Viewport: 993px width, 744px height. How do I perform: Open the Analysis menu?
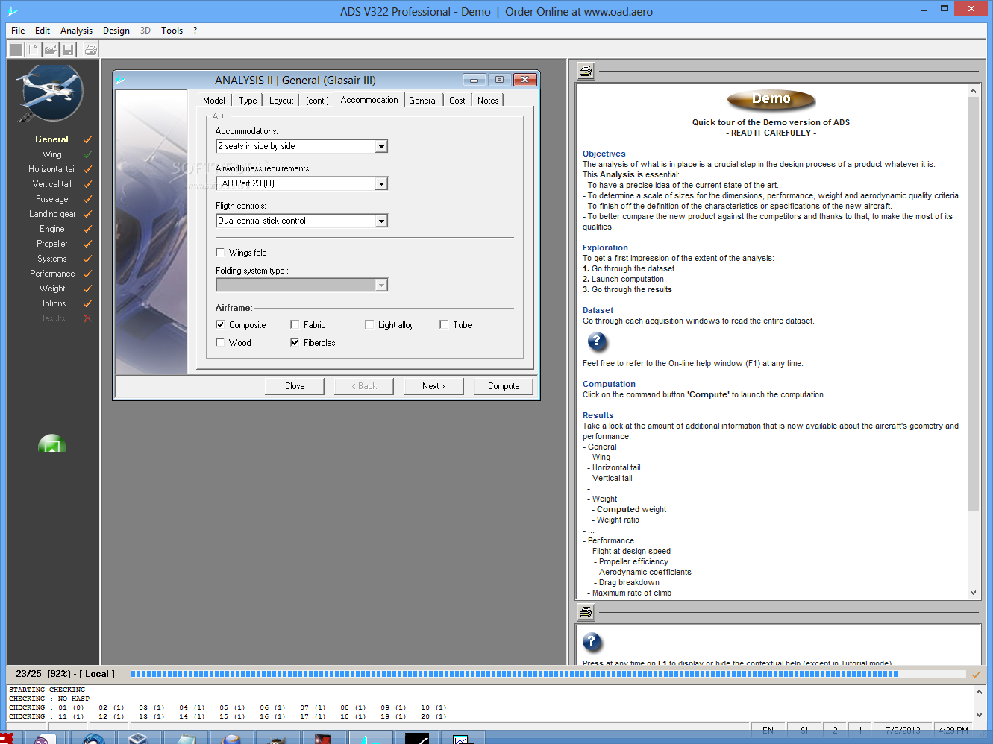pyautogui.click(x=76, y=31)
